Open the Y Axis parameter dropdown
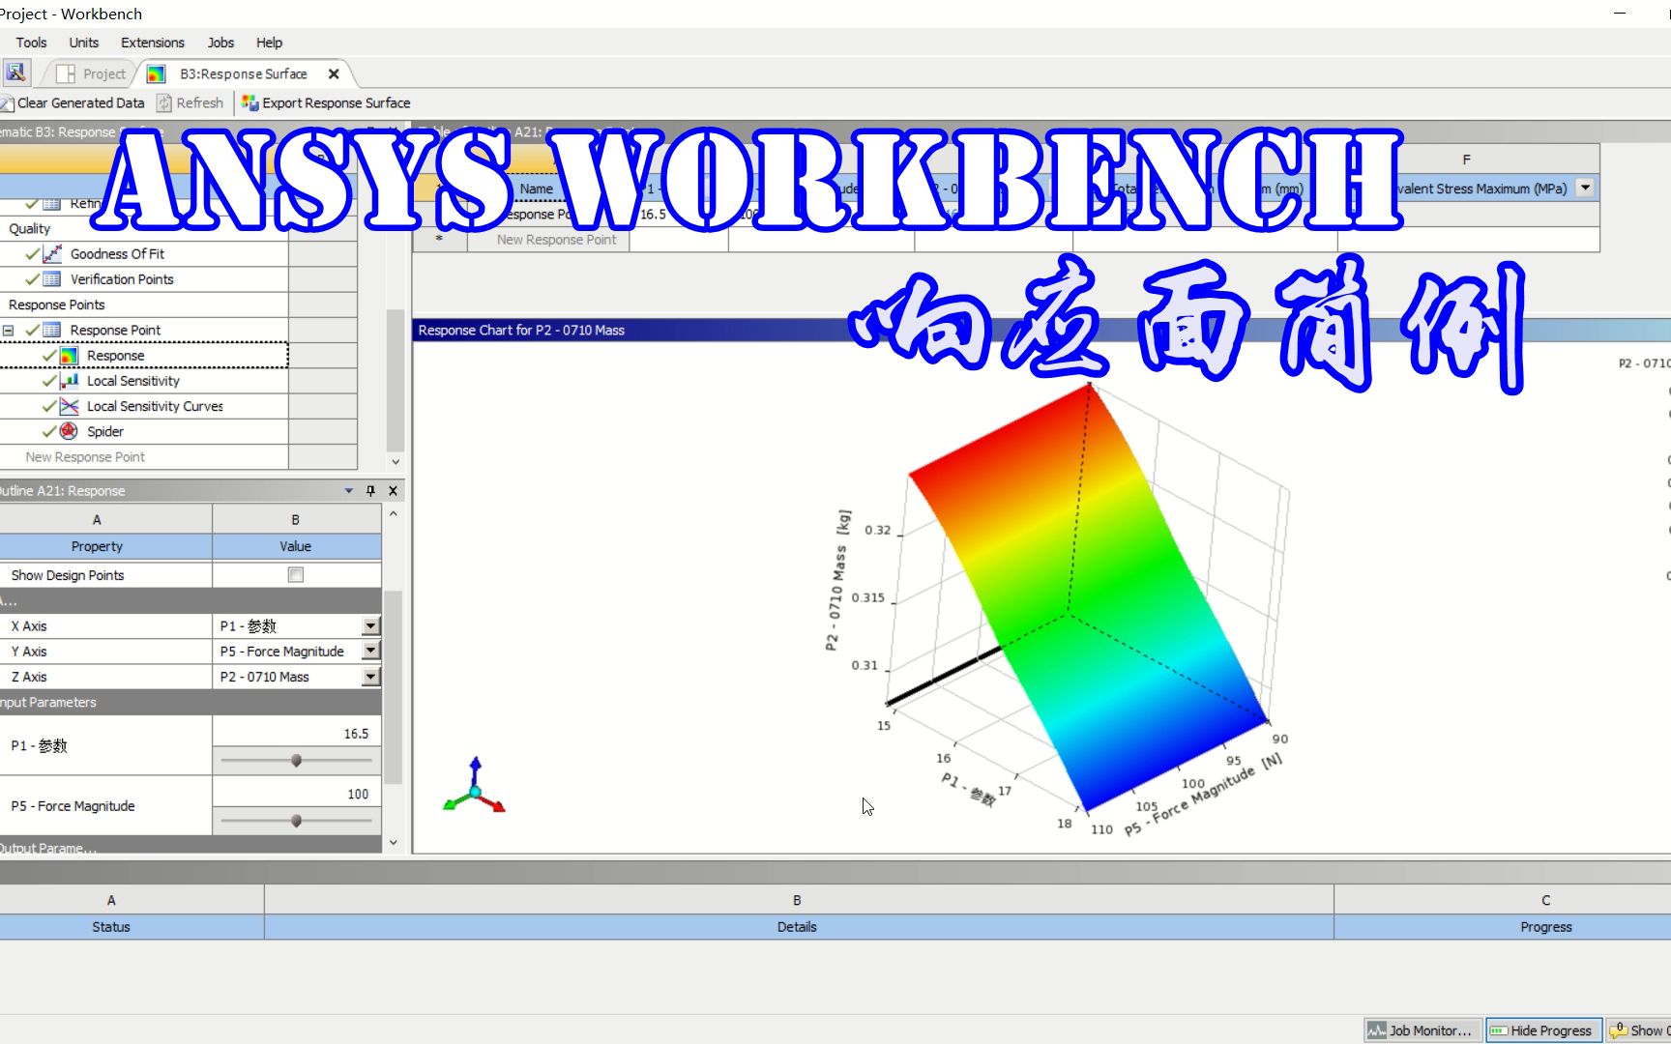Screen dimensions: 1671x1044 click(x=371, y=652)
